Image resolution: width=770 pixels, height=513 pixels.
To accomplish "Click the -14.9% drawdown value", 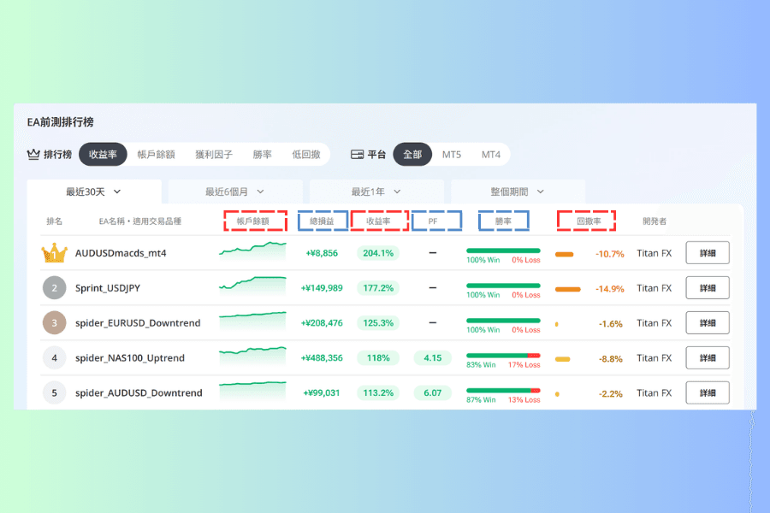I will click(610, 289).
